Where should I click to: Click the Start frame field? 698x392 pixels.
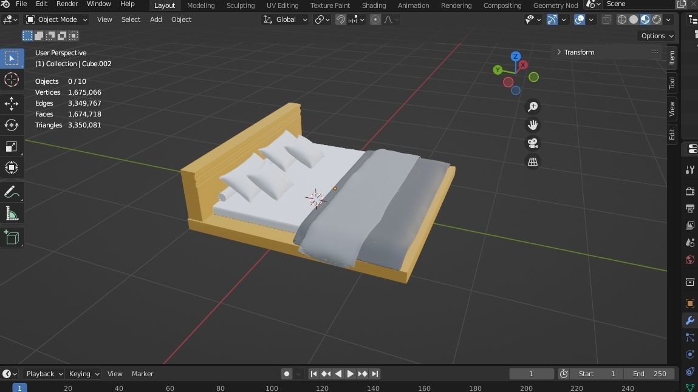[597, 374]
